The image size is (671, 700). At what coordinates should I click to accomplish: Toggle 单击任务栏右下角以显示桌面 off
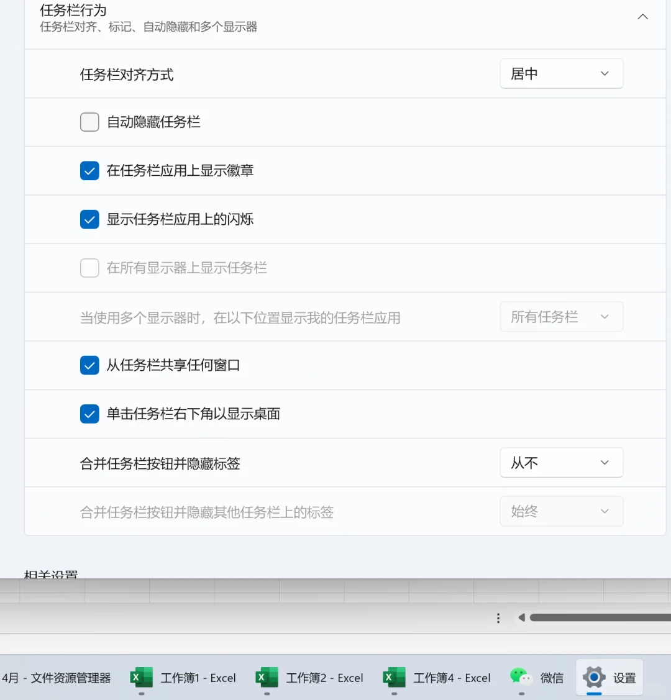tap(89, 414)
